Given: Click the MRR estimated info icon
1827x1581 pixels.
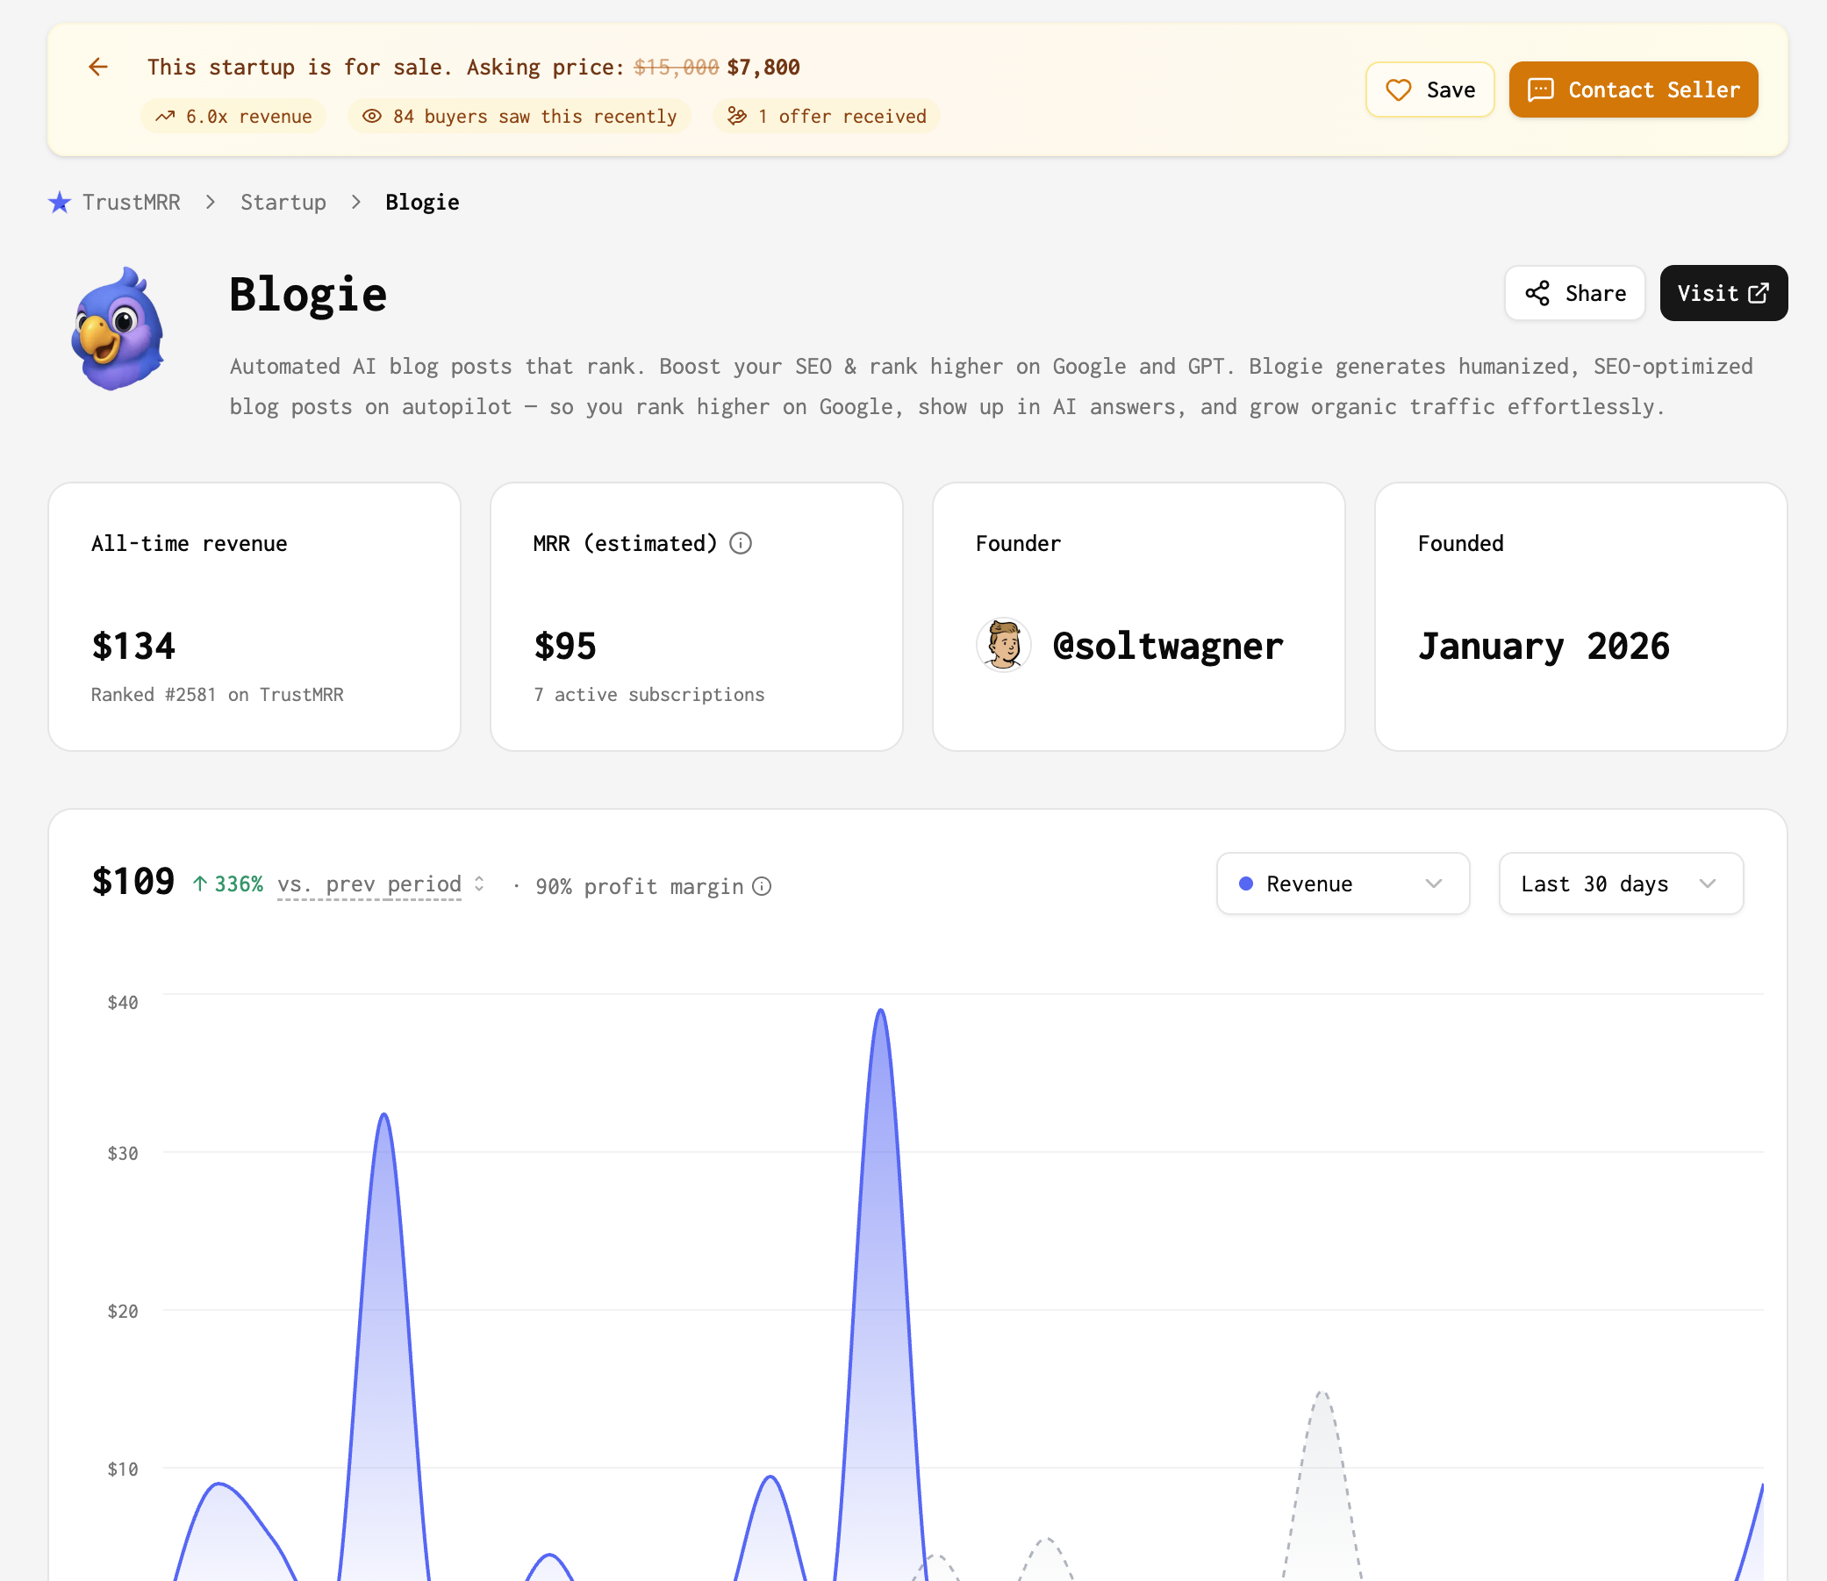Looking at the screenshot, I should [740, 543].
